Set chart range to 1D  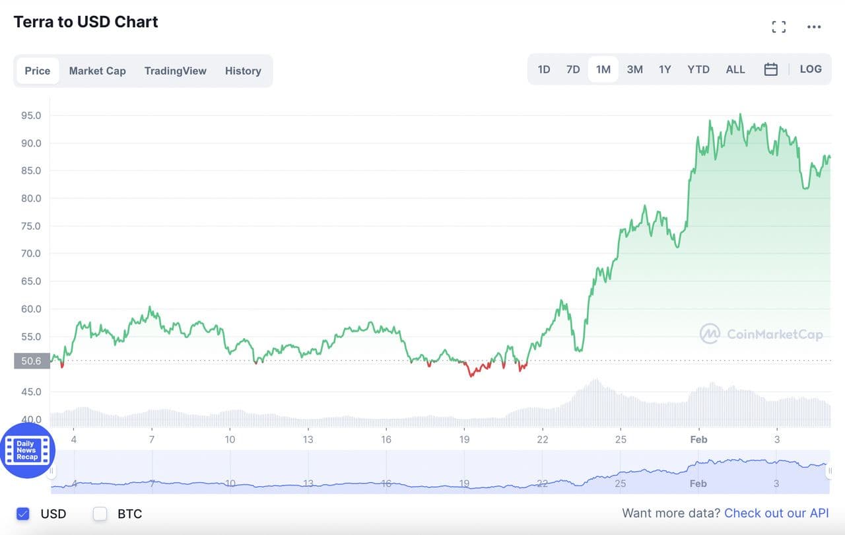[x=544, y=69]
